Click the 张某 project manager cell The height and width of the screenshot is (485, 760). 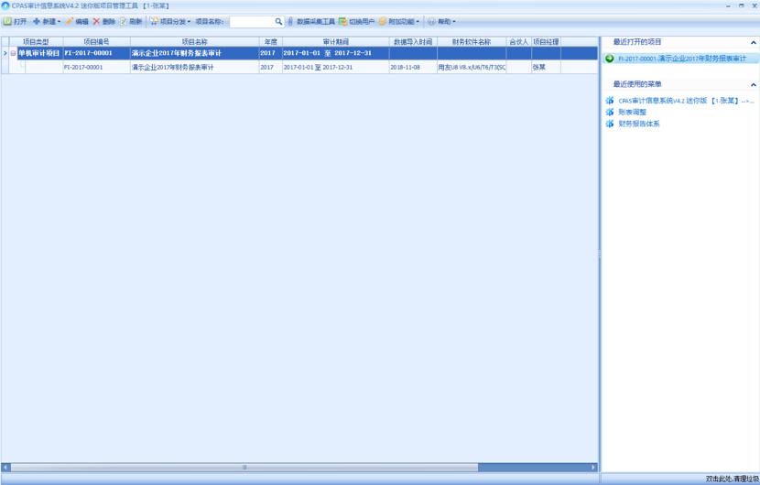click(546, 67)
